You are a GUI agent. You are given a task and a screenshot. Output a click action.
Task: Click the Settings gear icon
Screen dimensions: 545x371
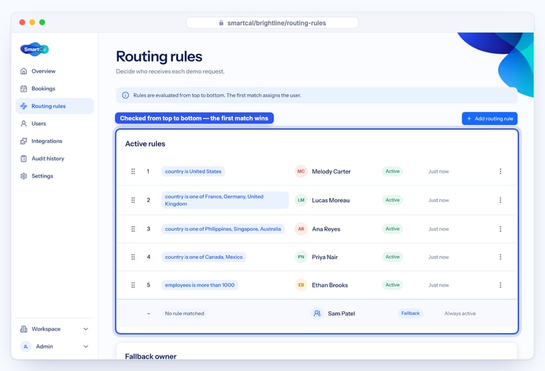pyautogui.click(x=24, y=176)
